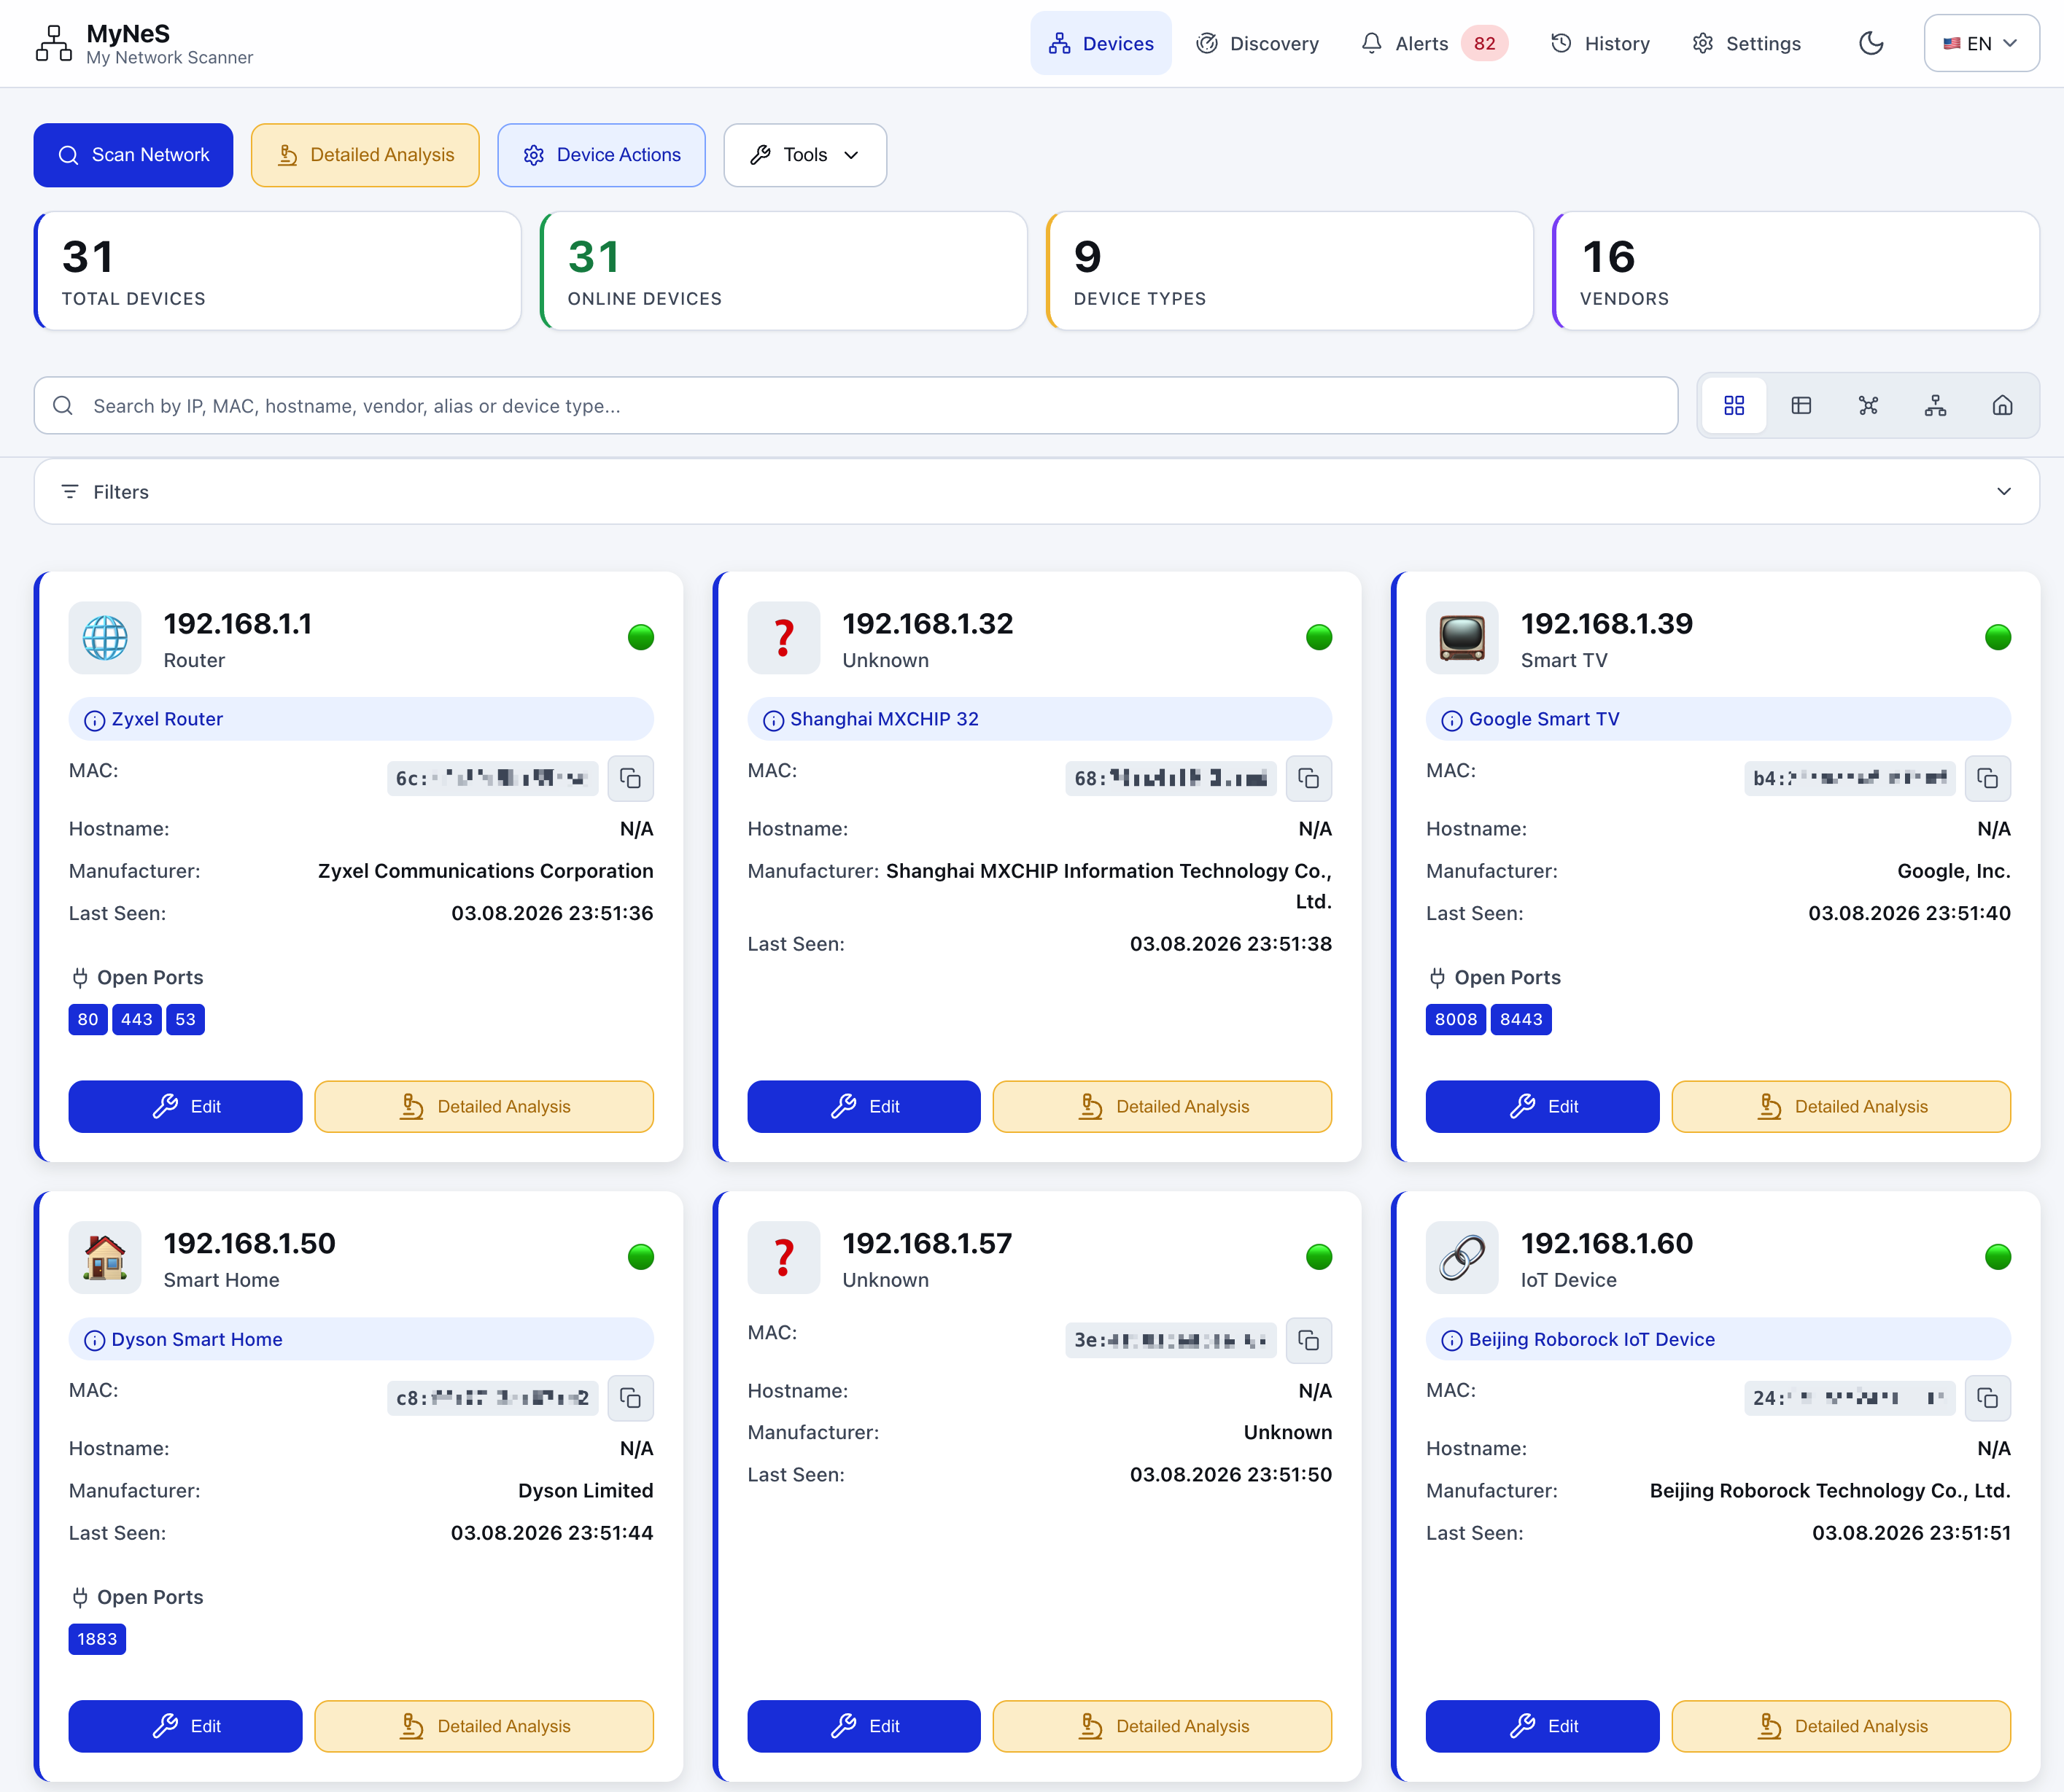Run Detailed Analysis on 192.168.1.50
Image resolution: width=2064 pixels, height=1792 pixels.
[x=484, y=1726]
